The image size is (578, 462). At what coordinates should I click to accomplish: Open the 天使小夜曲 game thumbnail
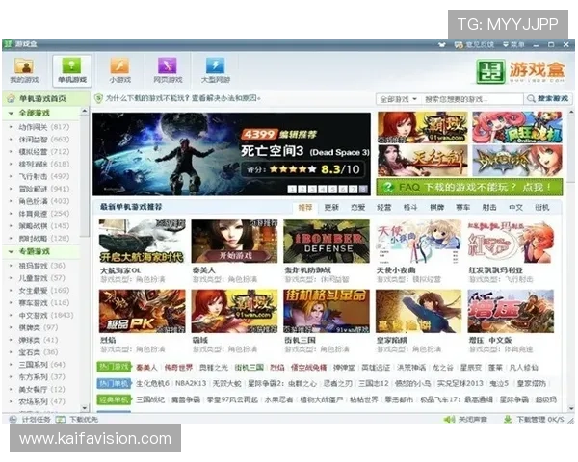click(419, 242)
